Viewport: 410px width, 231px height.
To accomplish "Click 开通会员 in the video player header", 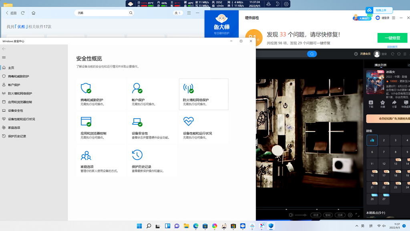I will (x=365, y=54).
